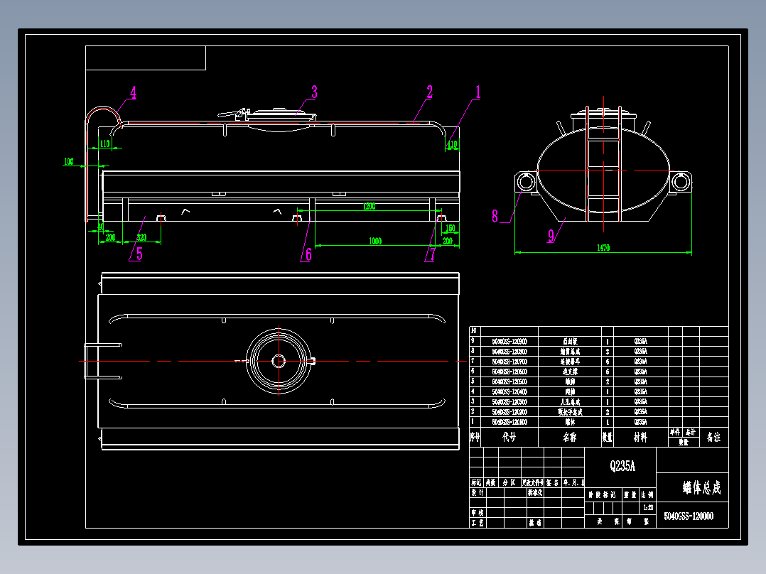Click the 比例 label in title block
Screen dimensions: 766x574
click(x=647, y=494)
